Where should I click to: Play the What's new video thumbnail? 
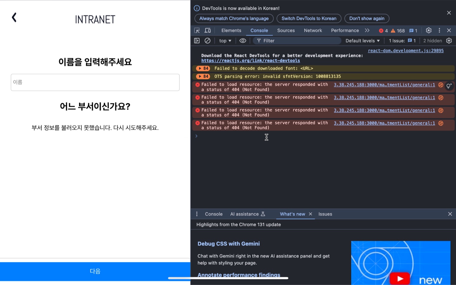(401, 263)
